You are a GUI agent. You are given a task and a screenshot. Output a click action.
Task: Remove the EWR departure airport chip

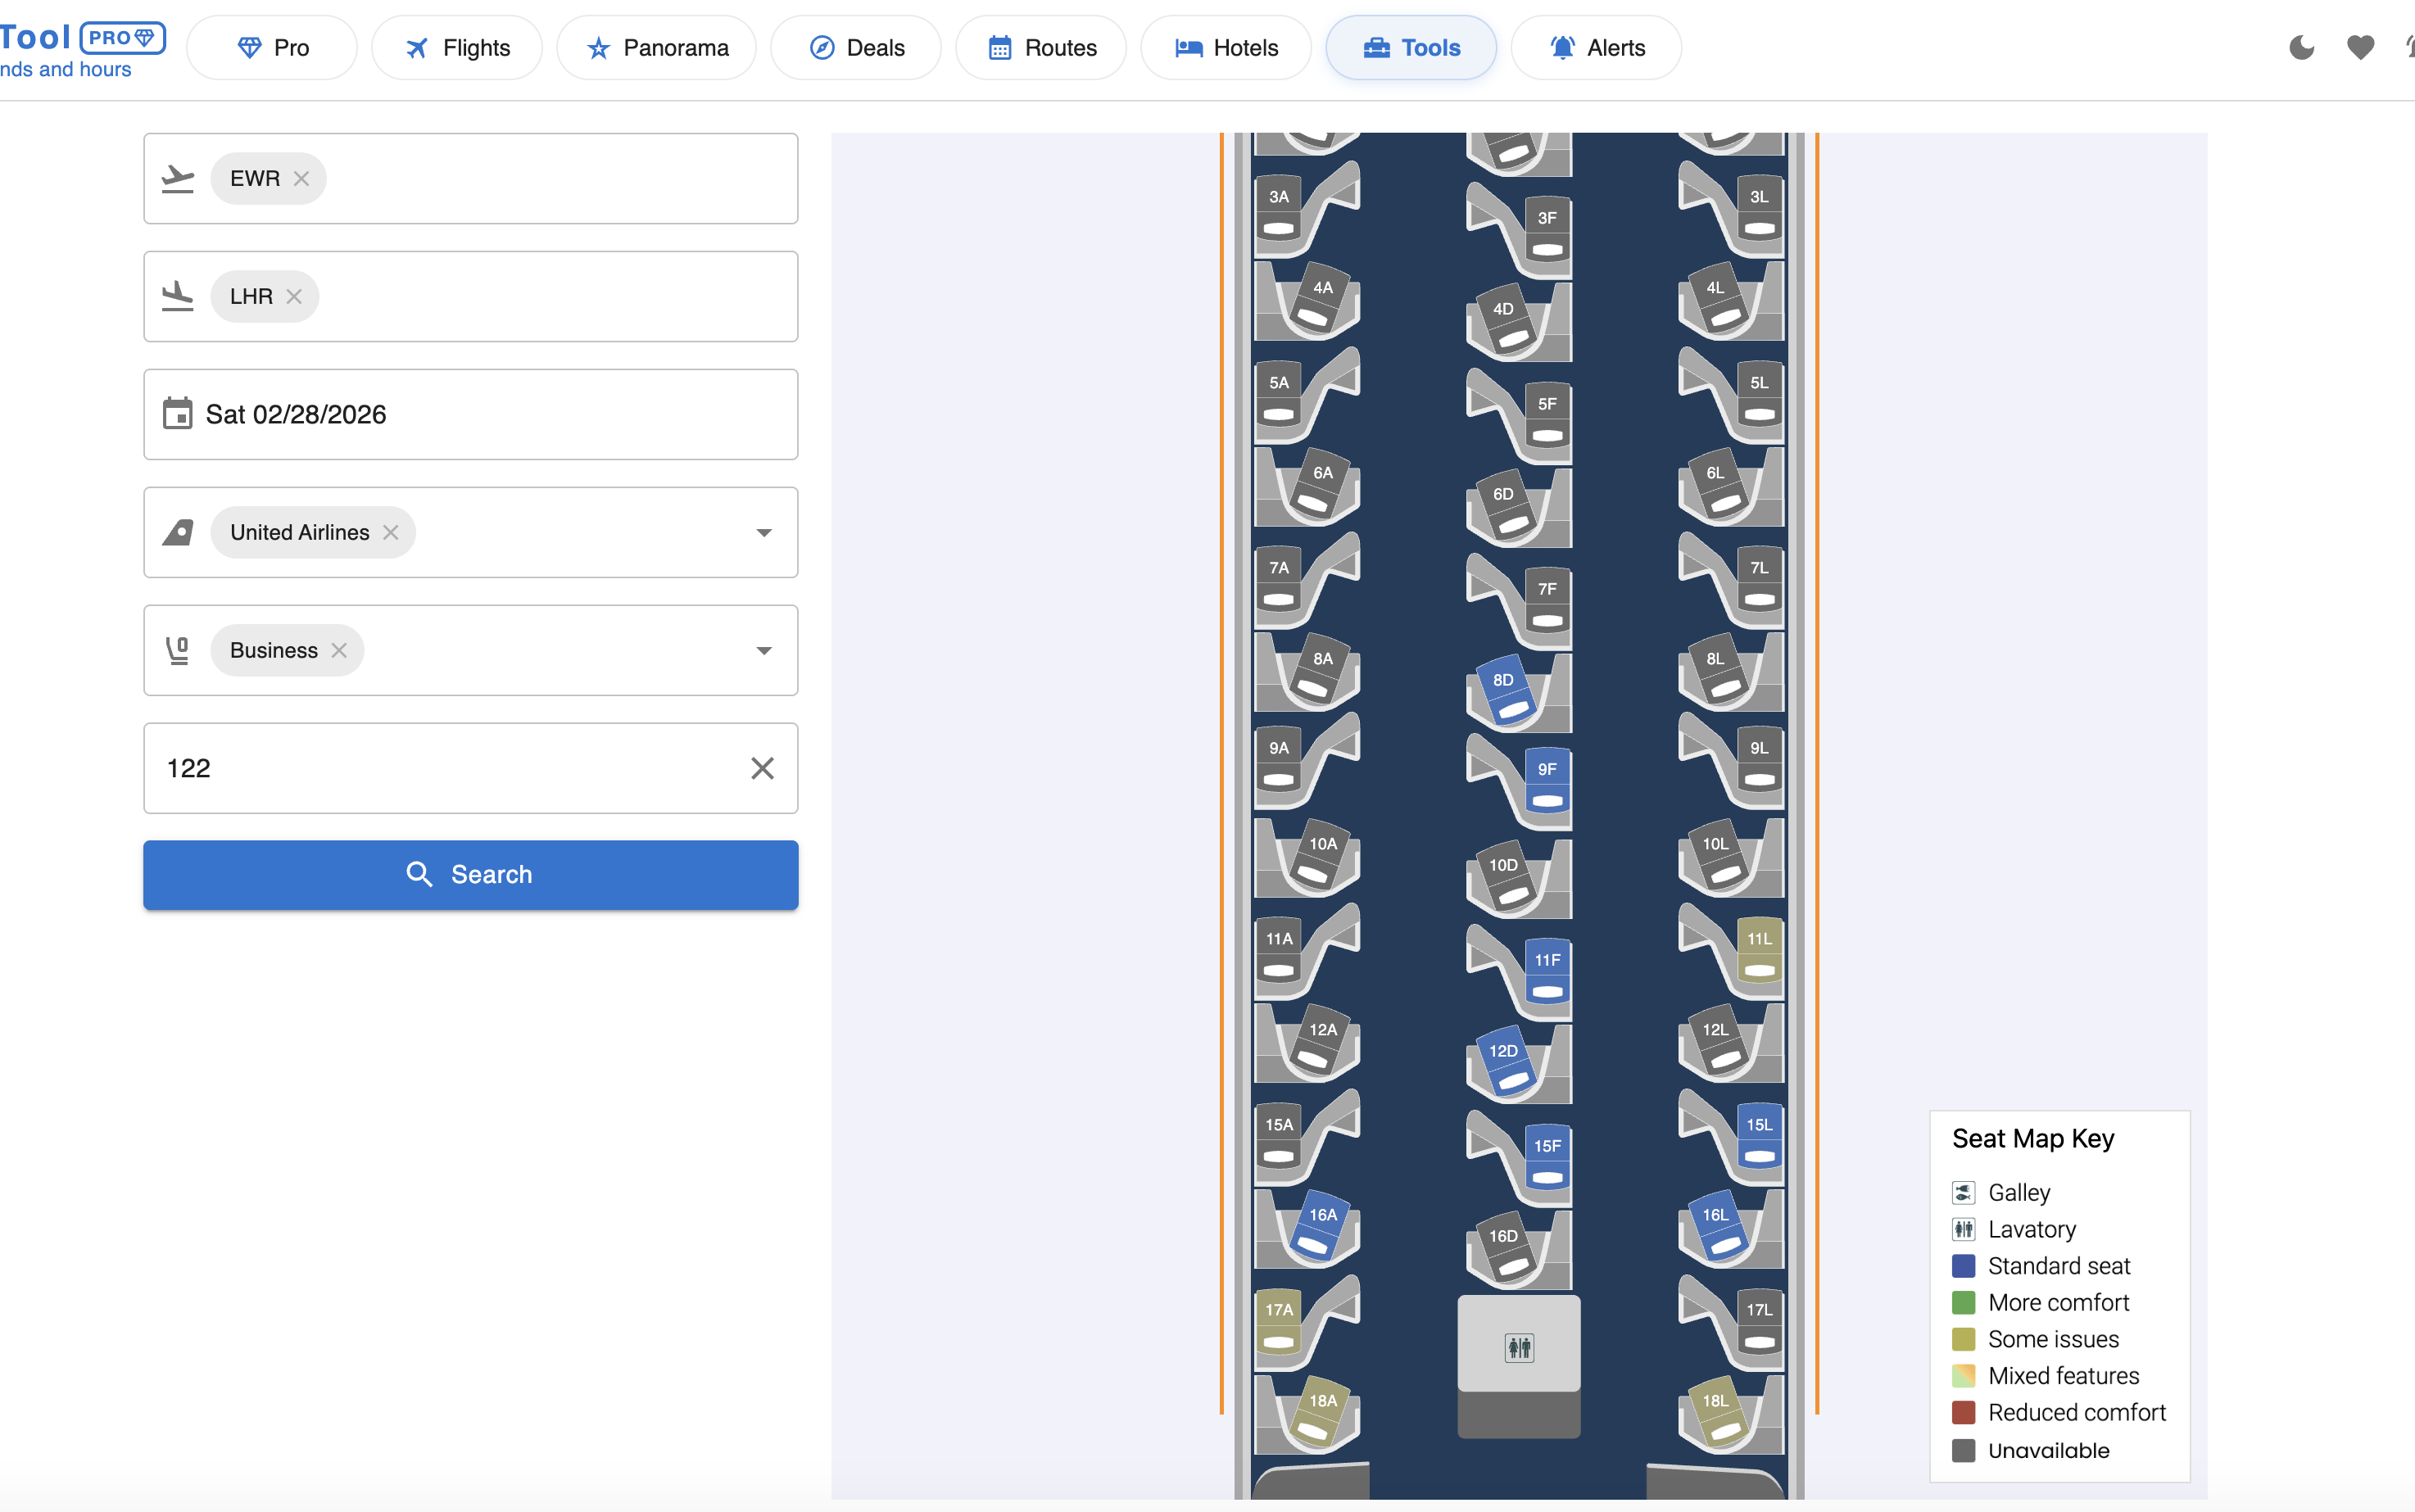[301, 178]
